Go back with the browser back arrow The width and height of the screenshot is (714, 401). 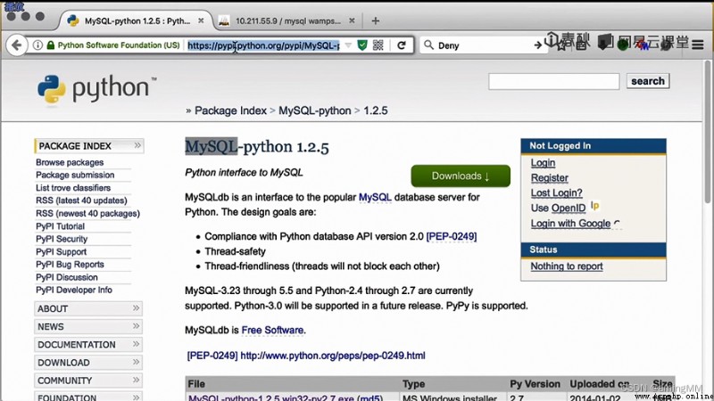pyautogui.click(x=17, y=45)
